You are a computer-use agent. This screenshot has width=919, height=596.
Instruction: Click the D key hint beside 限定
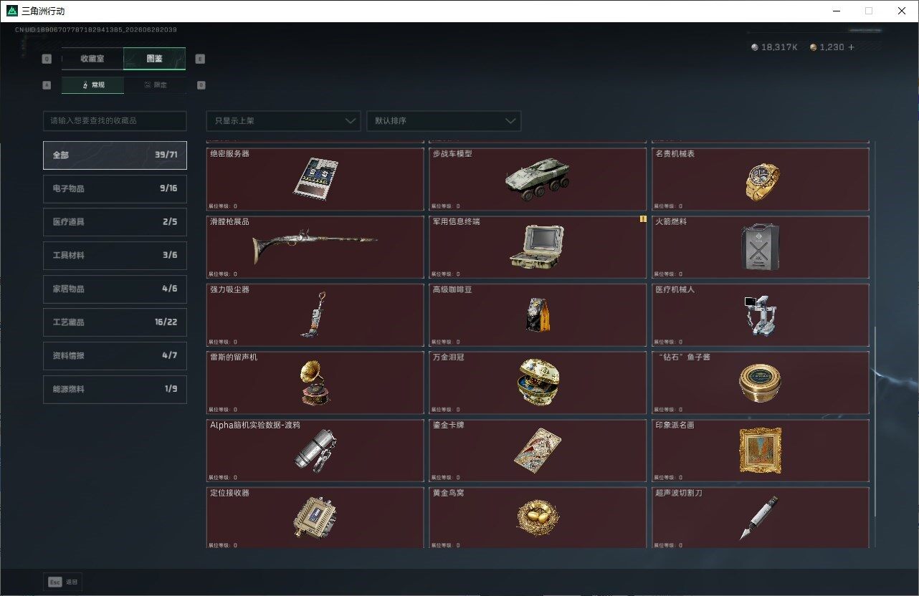coord(201,85)
